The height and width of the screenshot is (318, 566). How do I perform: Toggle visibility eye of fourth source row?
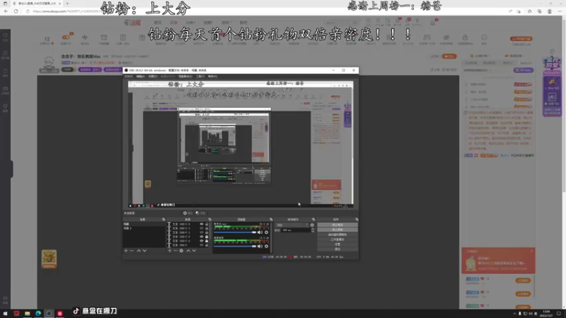202,237
